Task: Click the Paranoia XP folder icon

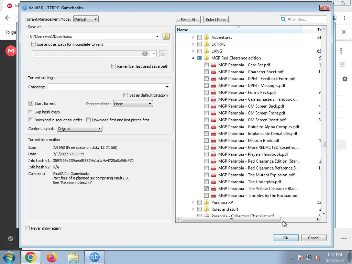Action: (206, 202)
